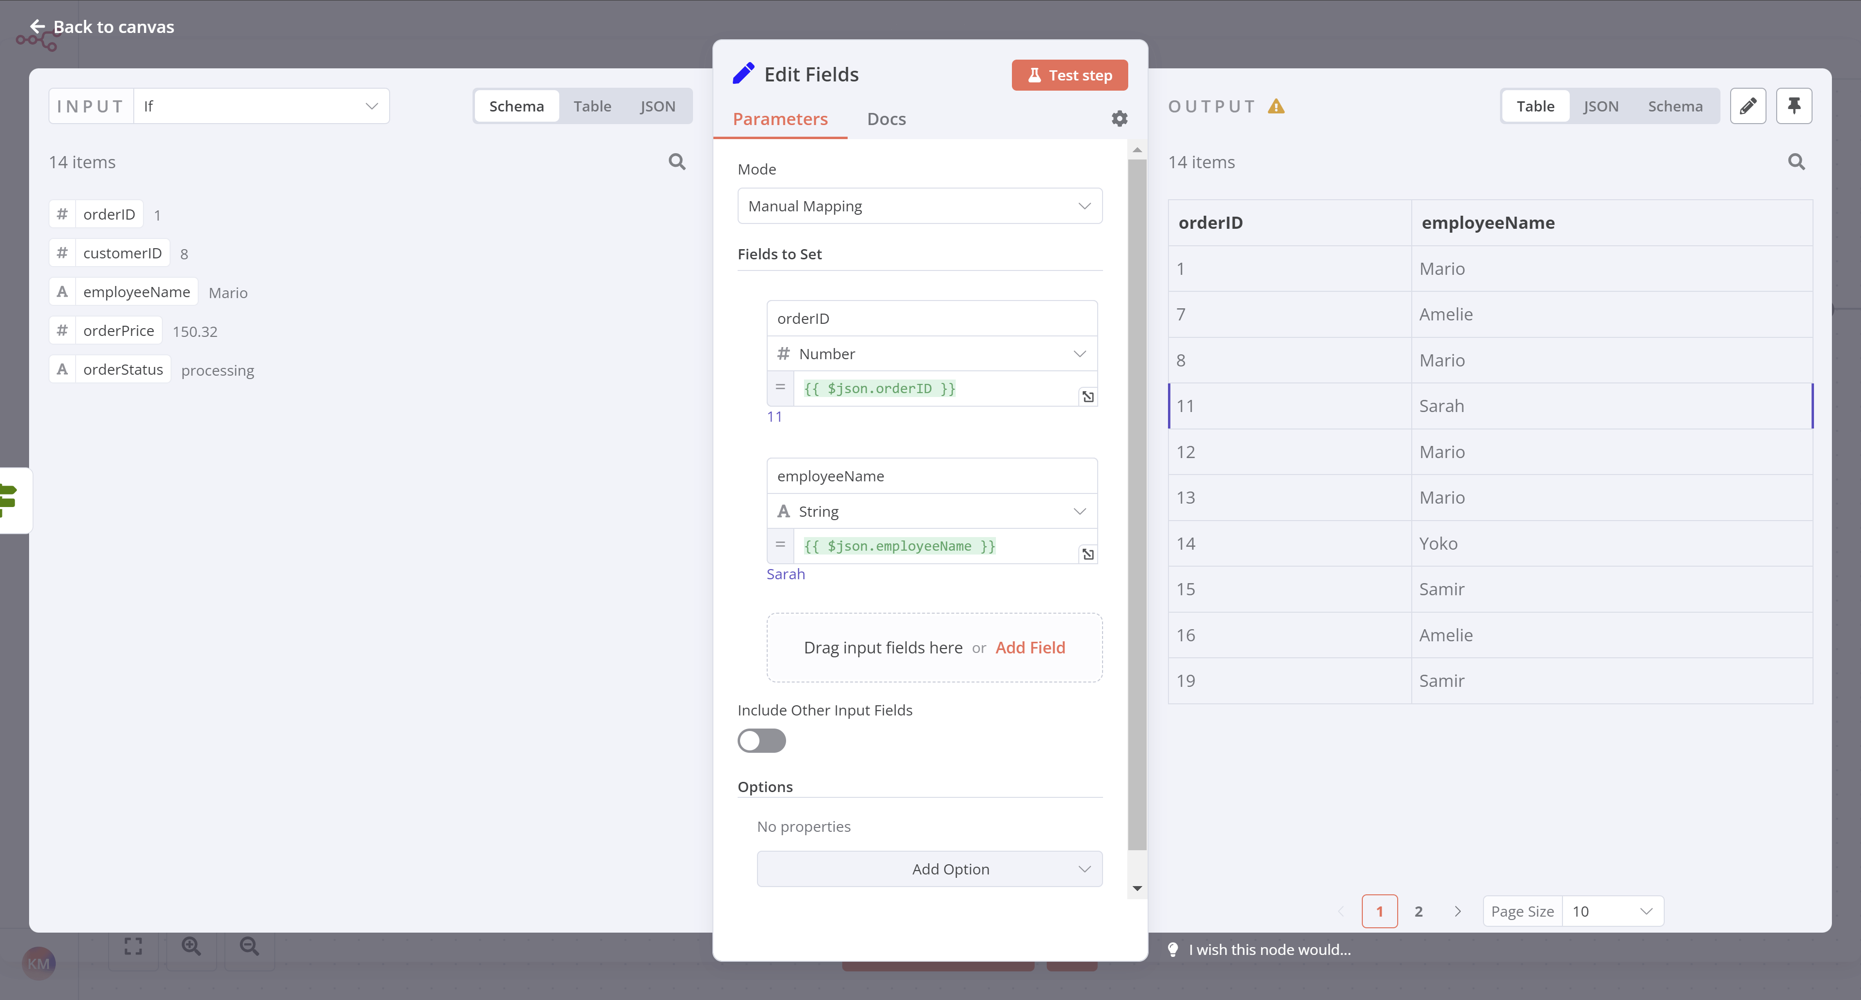Change the orderID type from Number
Viewport: 1861px width, 1000px height.
(x=931, y=353)
